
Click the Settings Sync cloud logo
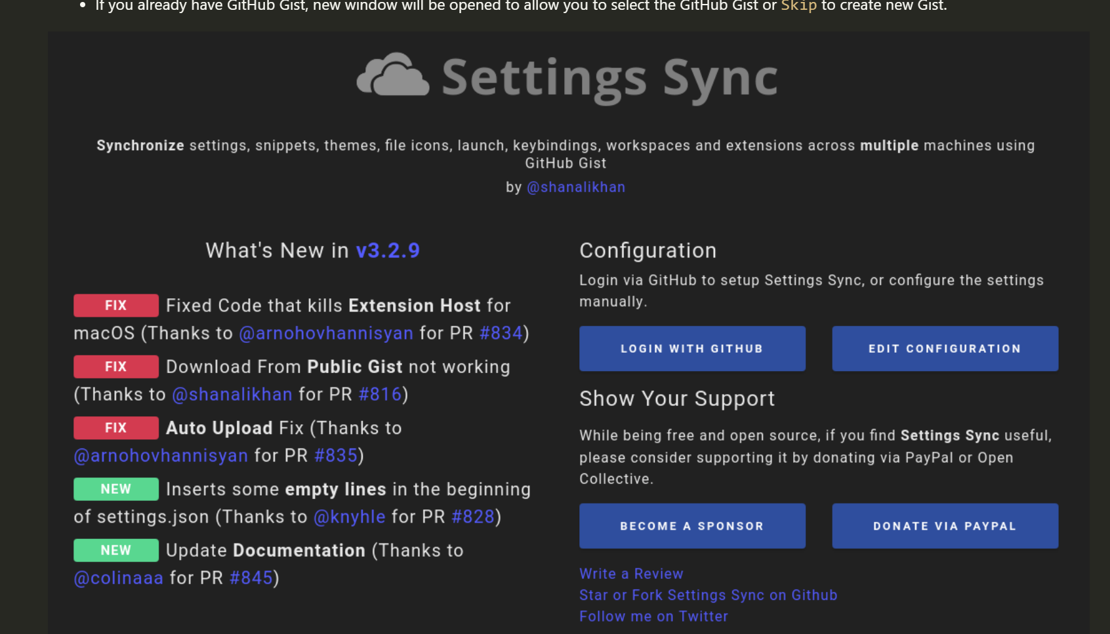click(392, 76)
